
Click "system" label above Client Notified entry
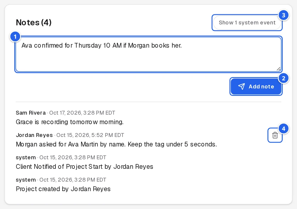(26, 157)
